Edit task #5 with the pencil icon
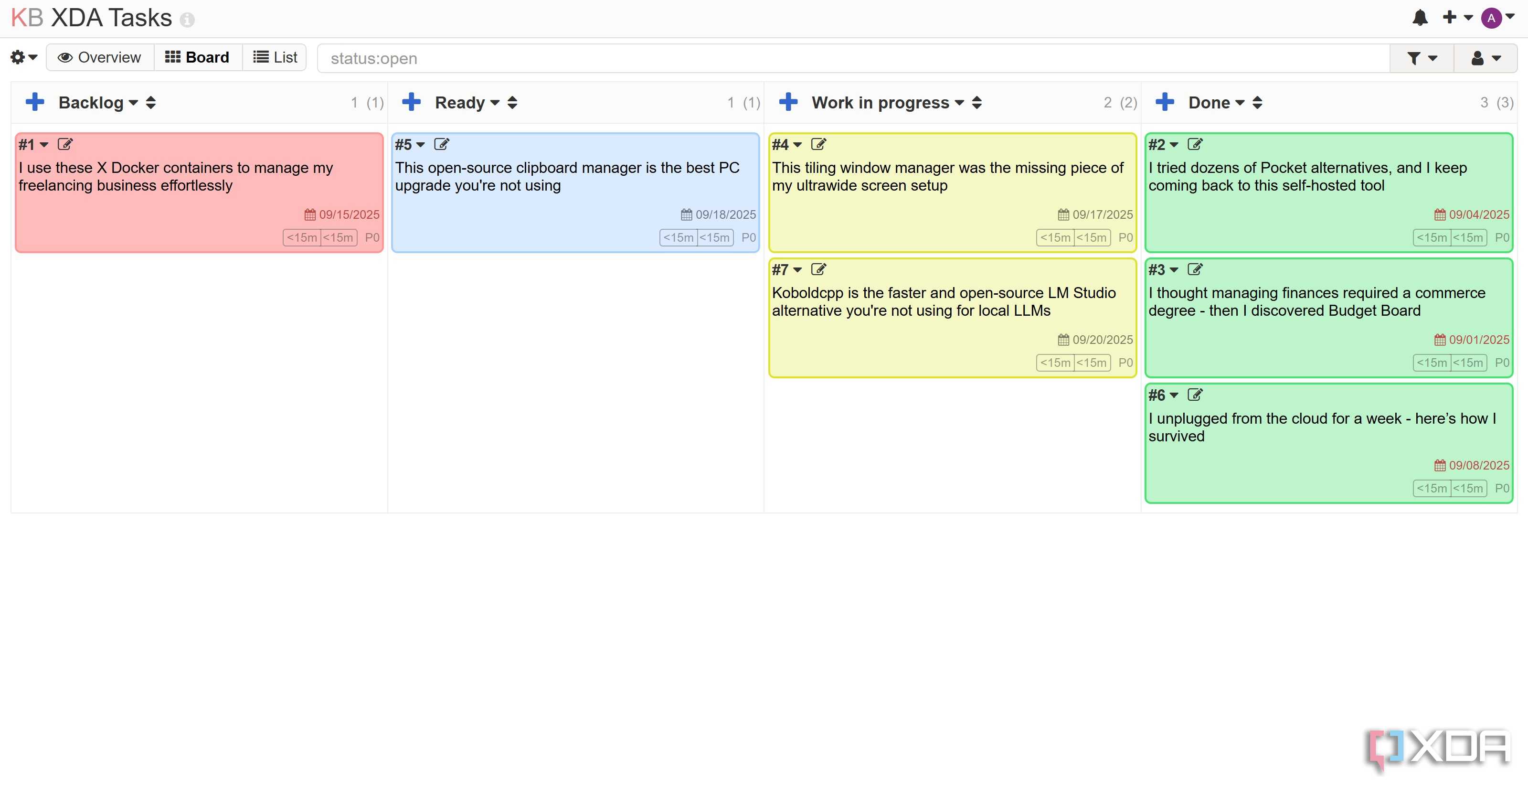Screen dimensions: 1528x791 441,144
